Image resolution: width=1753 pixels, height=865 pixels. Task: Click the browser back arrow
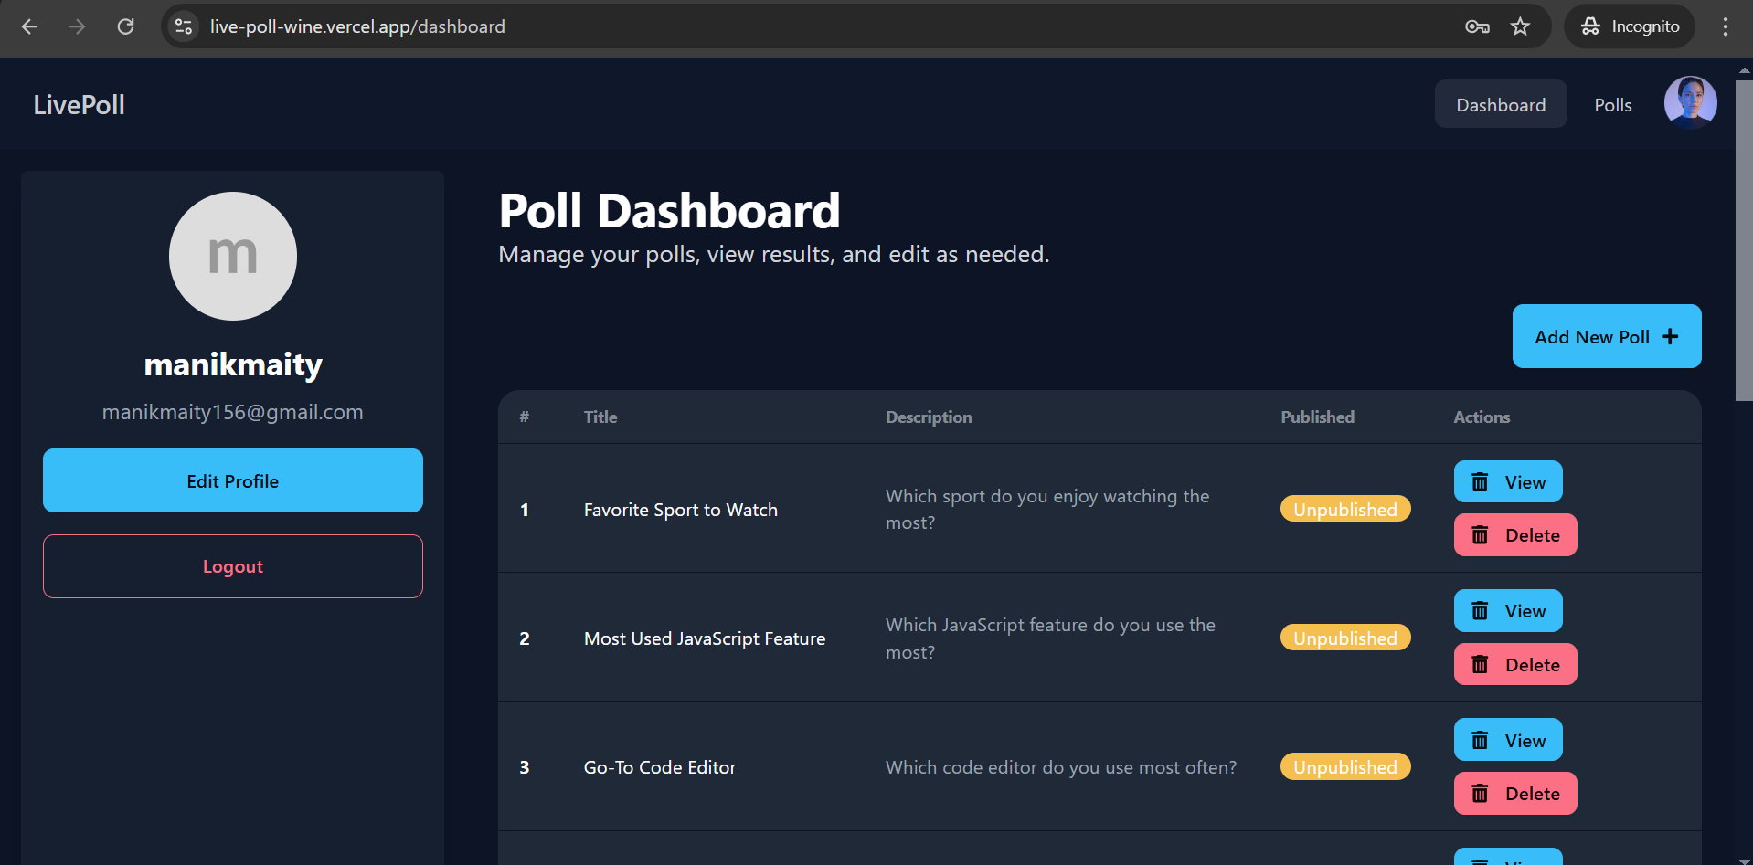coord(29,26)
